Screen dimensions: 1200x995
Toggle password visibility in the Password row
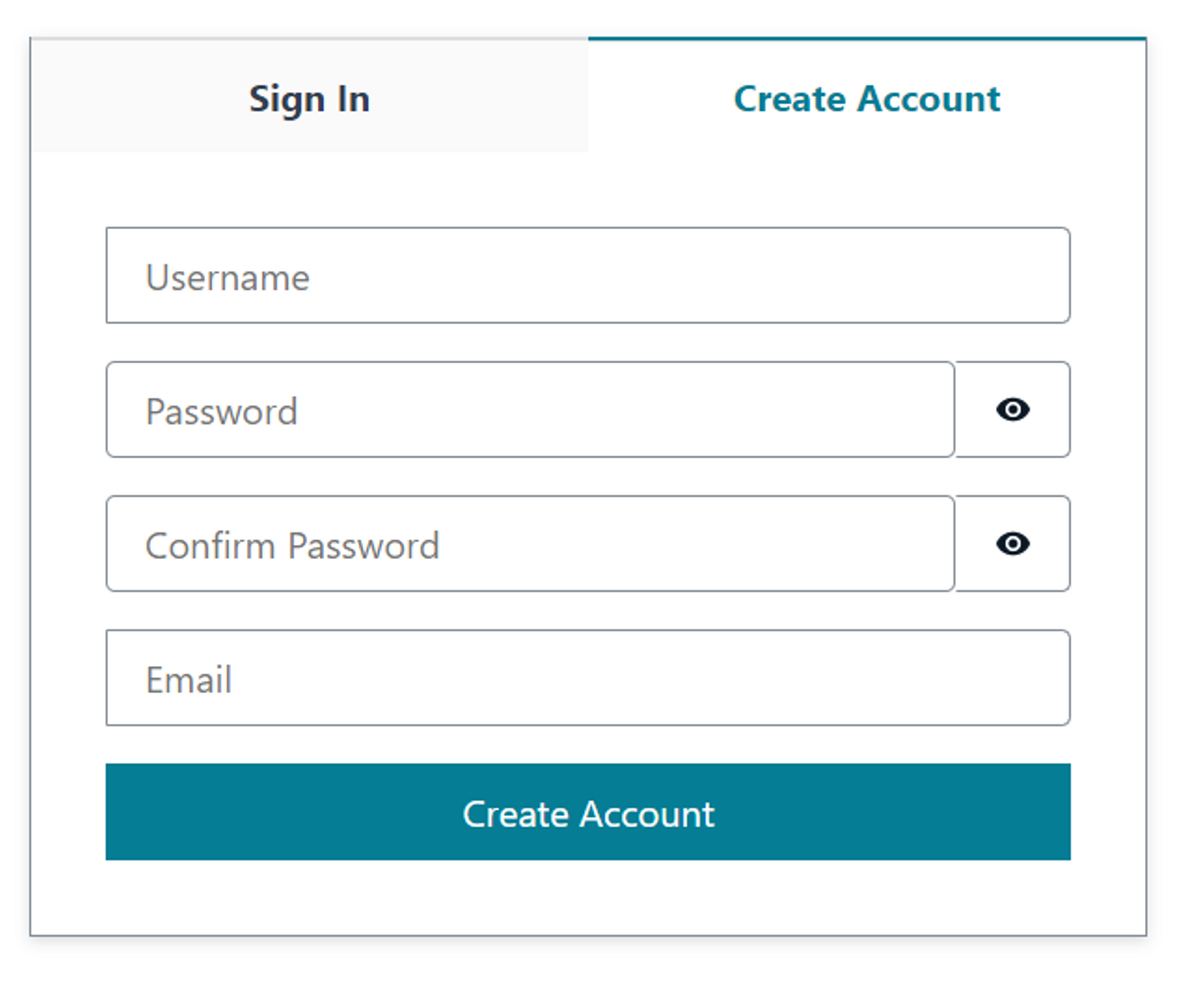pyautogui.click(x=1012, y=409)
